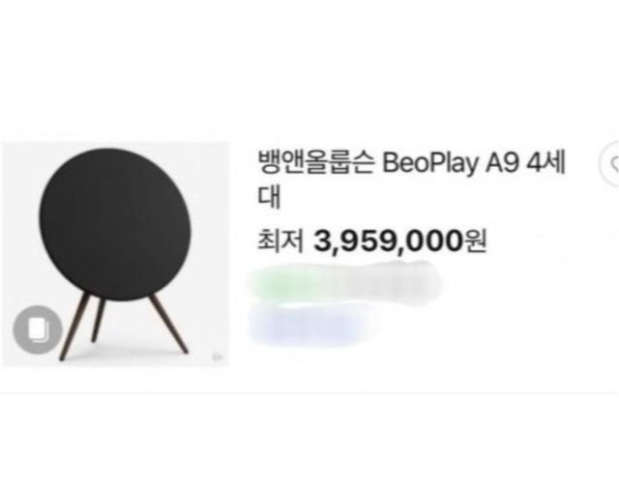Click the 원 currency unit after the price

(472, 238)
